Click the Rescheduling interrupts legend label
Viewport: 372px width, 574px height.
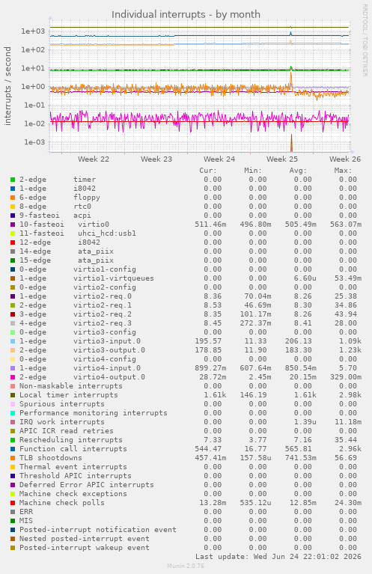(x=70, y=439)
